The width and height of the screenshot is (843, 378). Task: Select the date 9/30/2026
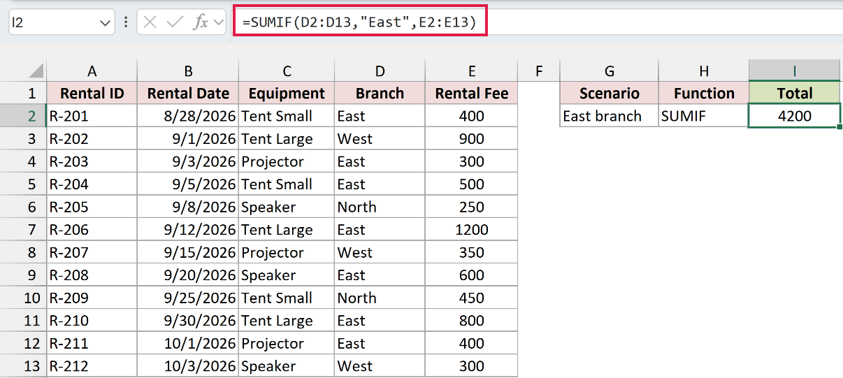pyautogui.click(x=188, y=321)
